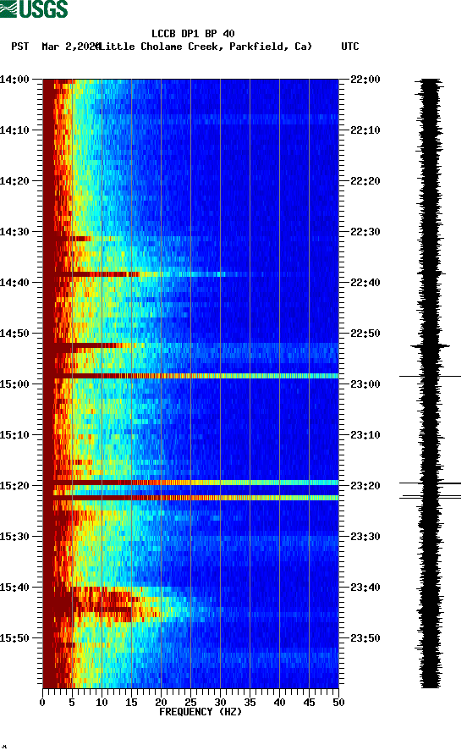Click the 25 Hz frequency tick label
The image size is (467, 756).
[x=190, y=703]
